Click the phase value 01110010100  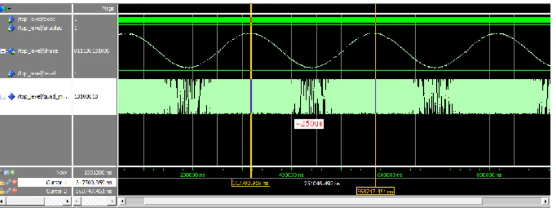91,51
